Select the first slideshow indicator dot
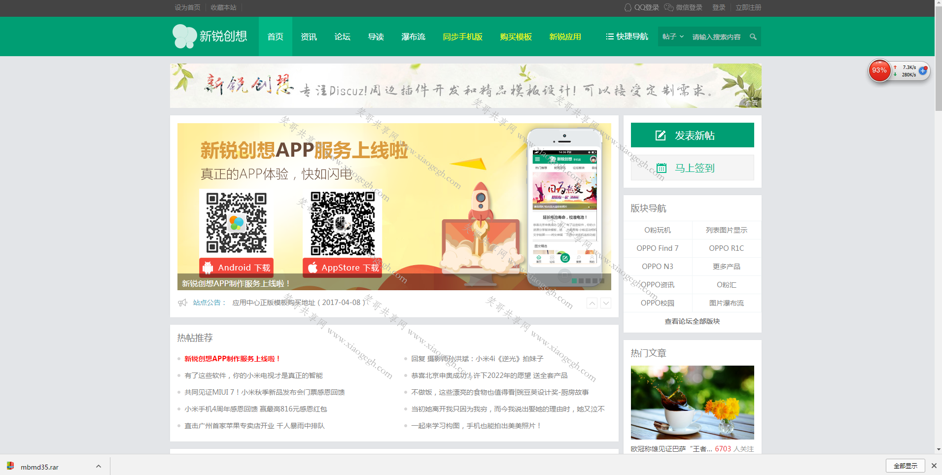 574,281
